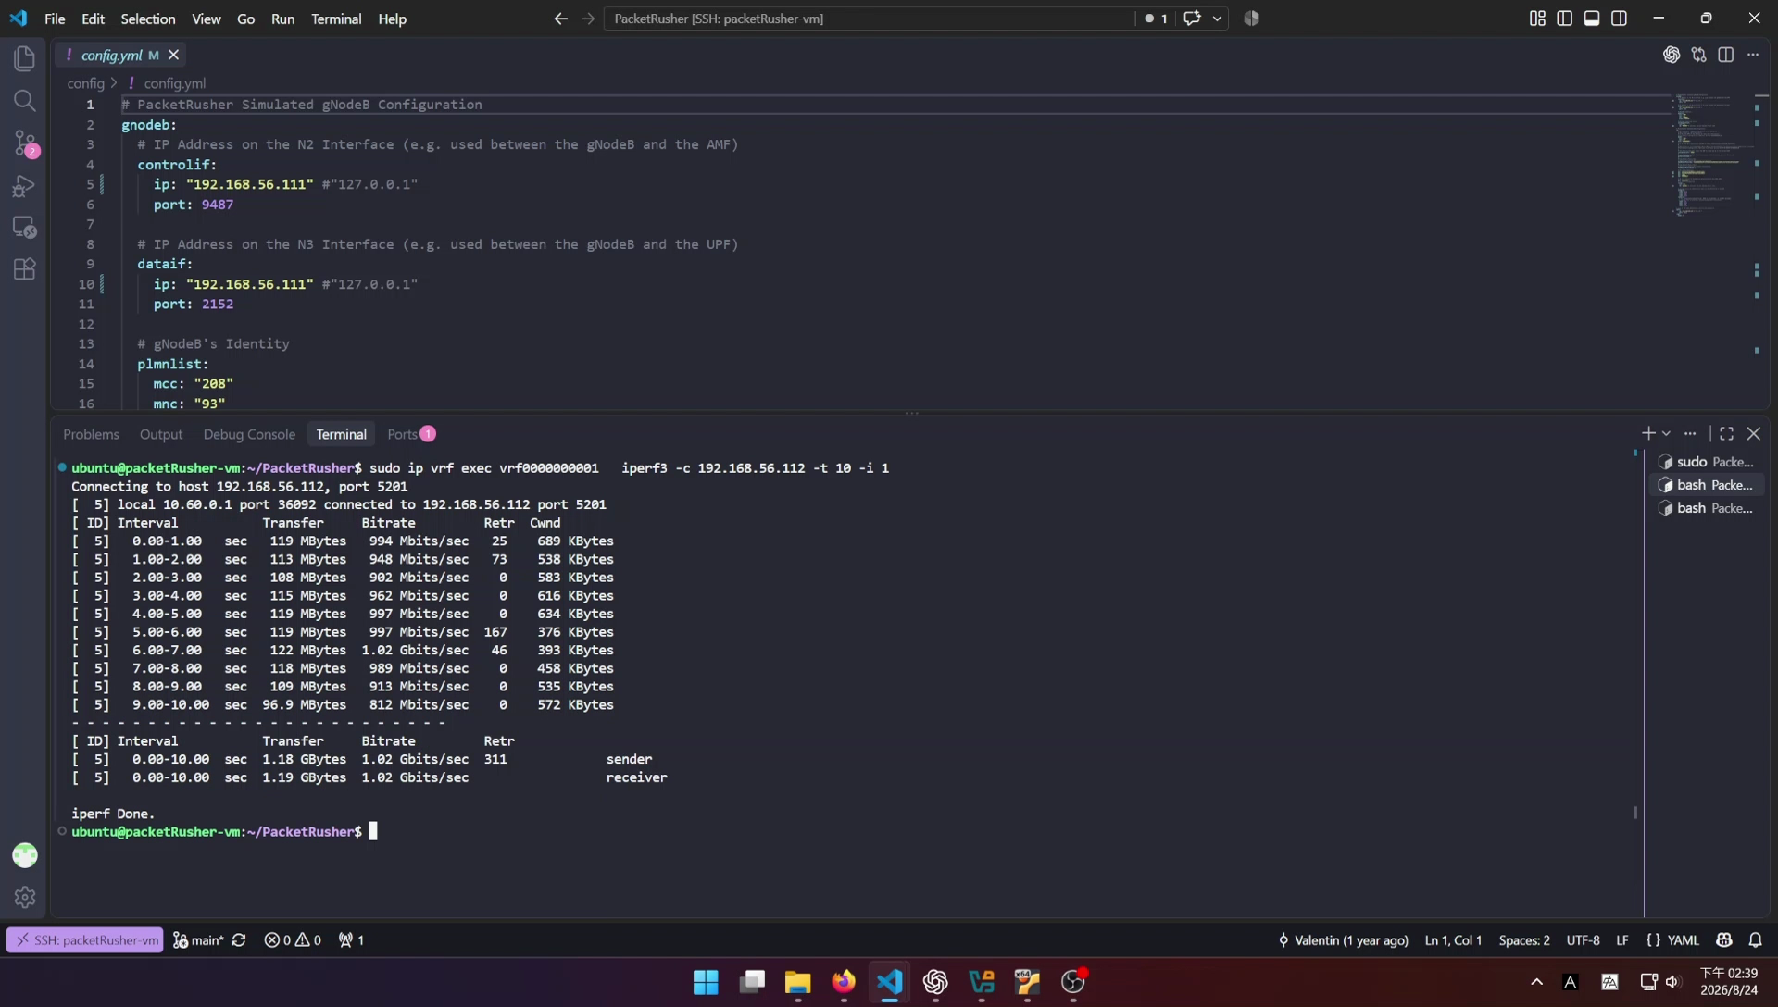Open the Accounts avatar menu
The height and width of the screenshot is (1007, 1778).
point(25,855)
